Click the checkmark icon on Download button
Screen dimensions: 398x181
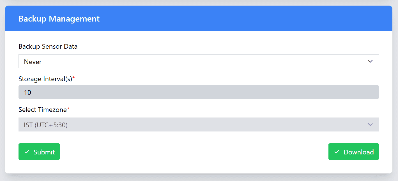click(x=337, y=152)
